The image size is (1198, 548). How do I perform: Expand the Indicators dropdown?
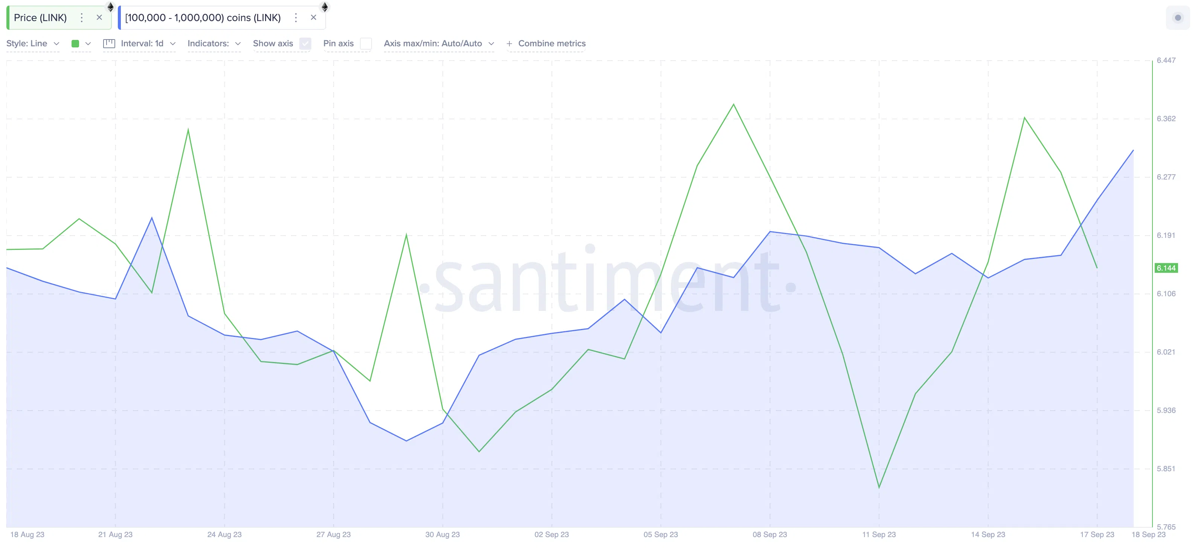(x=214, y=44)
